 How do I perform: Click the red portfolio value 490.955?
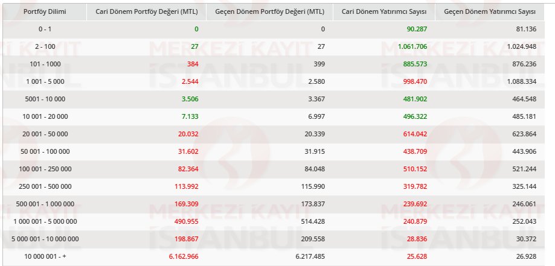pos(187,221)
